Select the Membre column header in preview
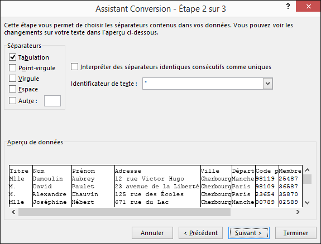This screenshot has height=244, width=321. [290, 171]
